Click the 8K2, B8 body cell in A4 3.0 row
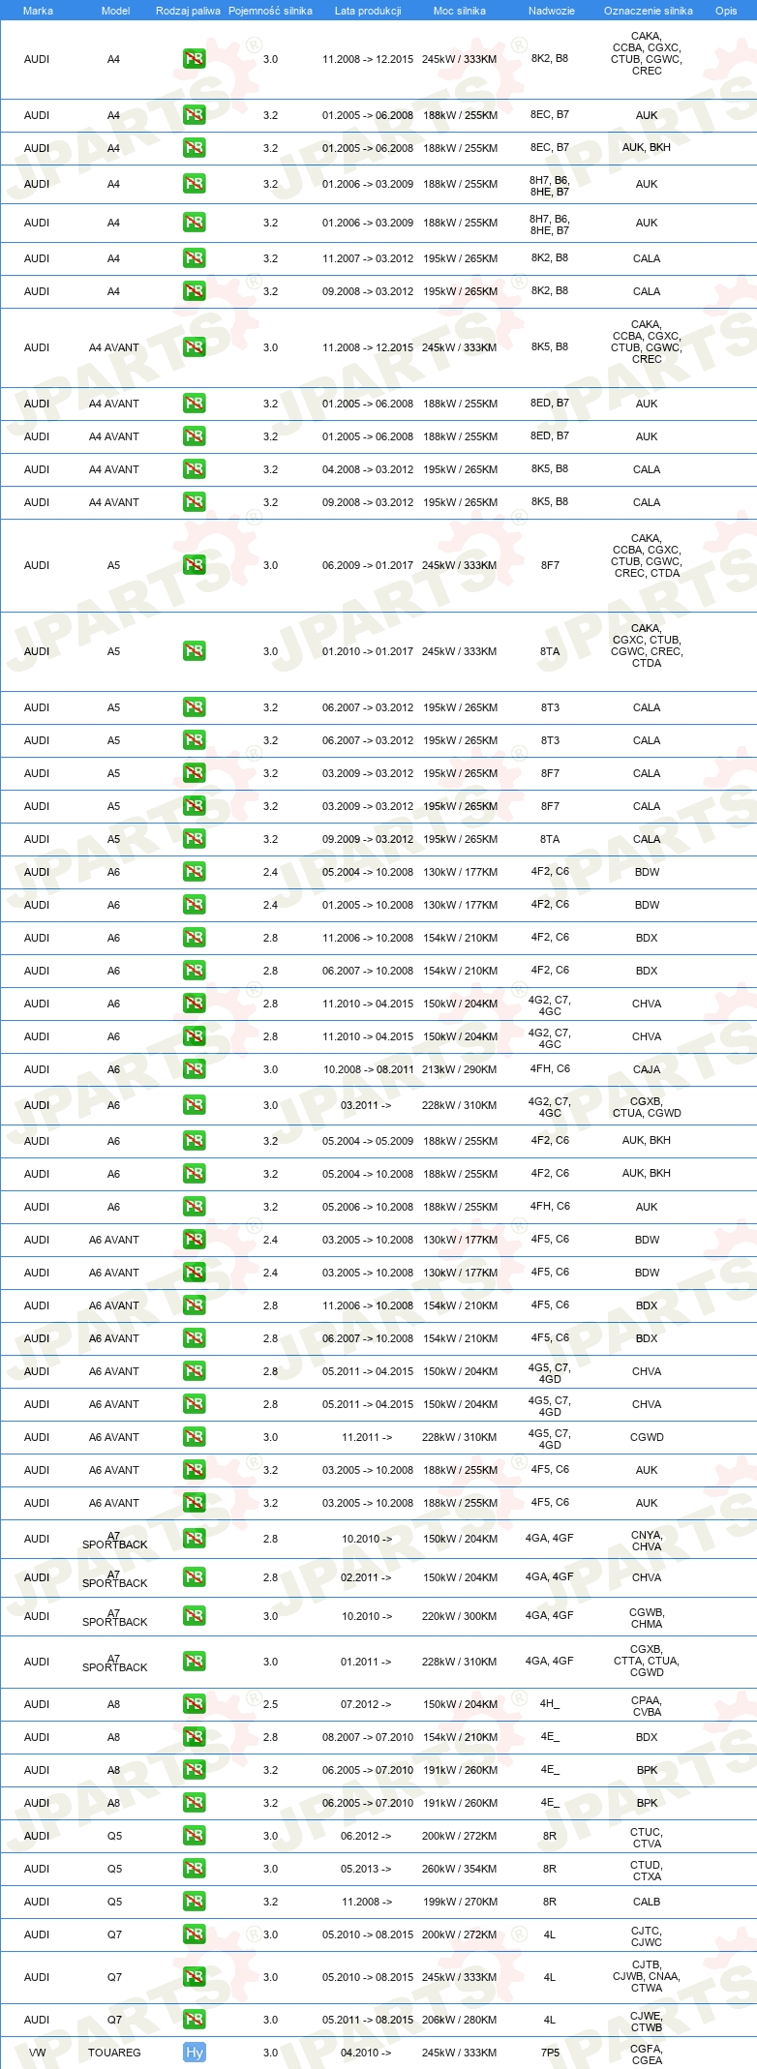 550,58
